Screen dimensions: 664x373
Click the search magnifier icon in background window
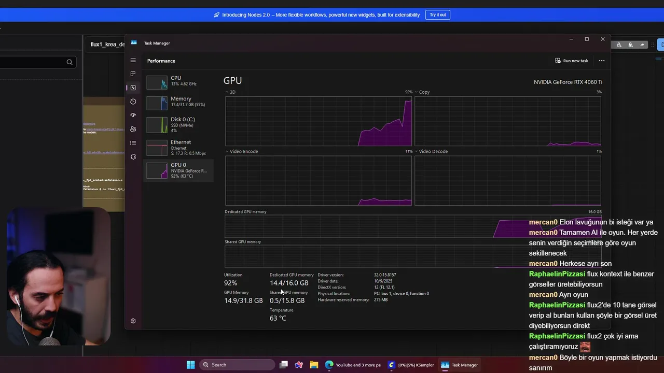coord(70,62)
